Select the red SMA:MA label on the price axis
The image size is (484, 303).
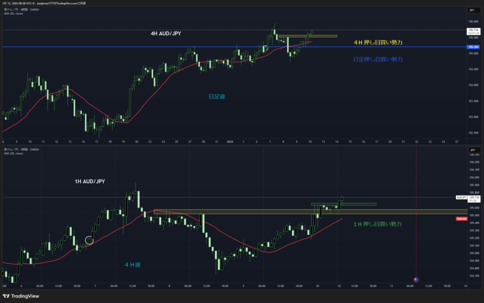461,219
